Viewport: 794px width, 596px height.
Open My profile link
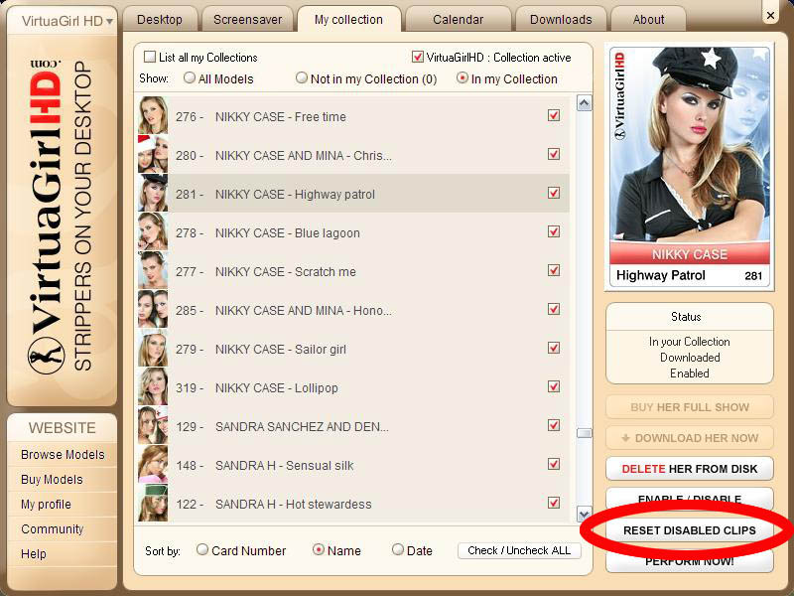tap(46, 505)
